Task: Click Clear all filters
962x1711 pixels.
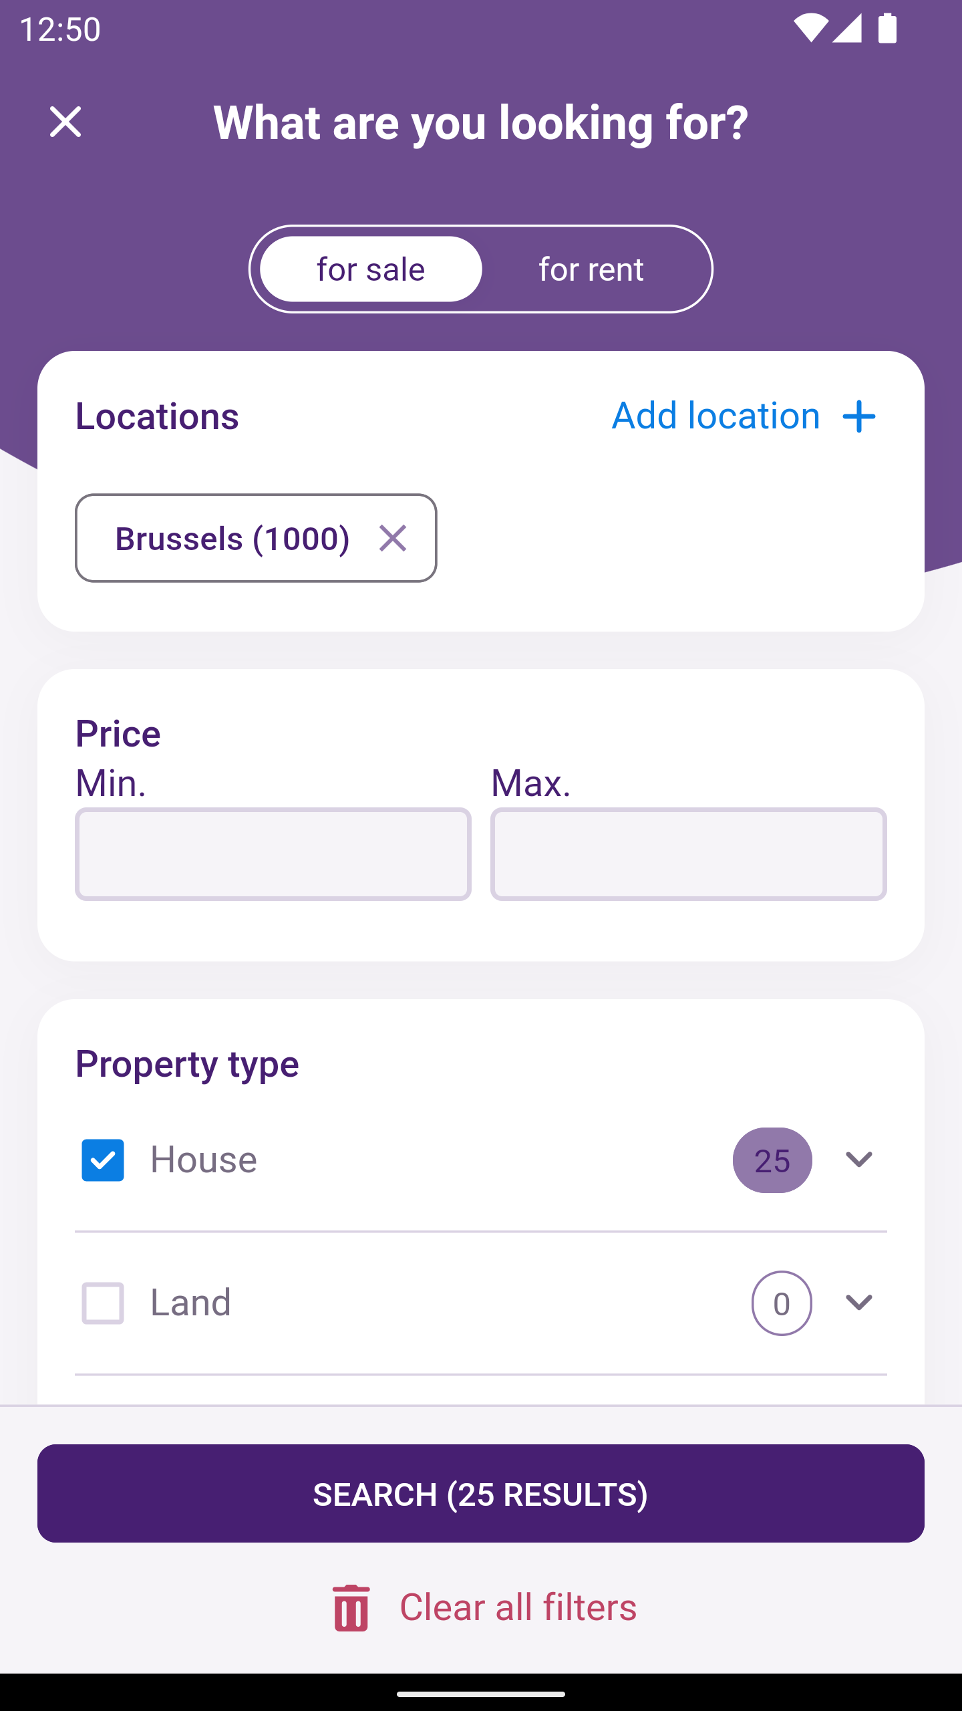Action: pyautogui.click(x=518, y=1607)
